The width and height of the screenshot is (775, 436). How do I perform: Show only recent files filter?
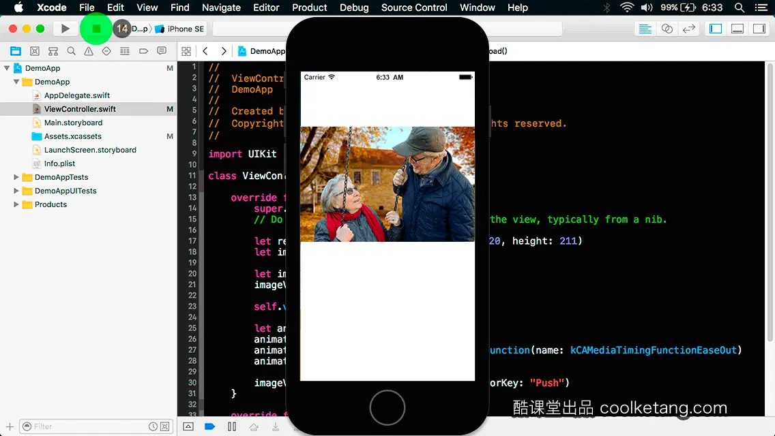pyautogui.click(x=153, y=426)
